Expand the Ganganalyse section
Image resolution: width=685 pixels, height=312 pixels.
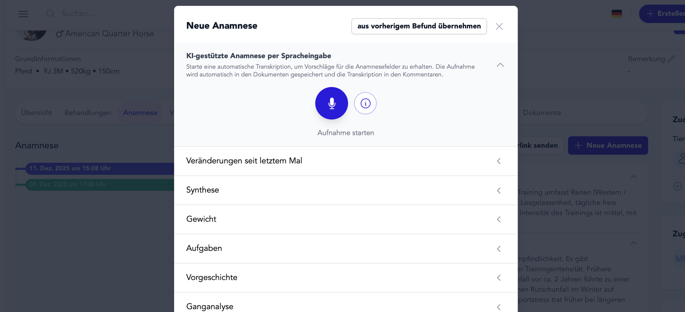click(499, 307)
